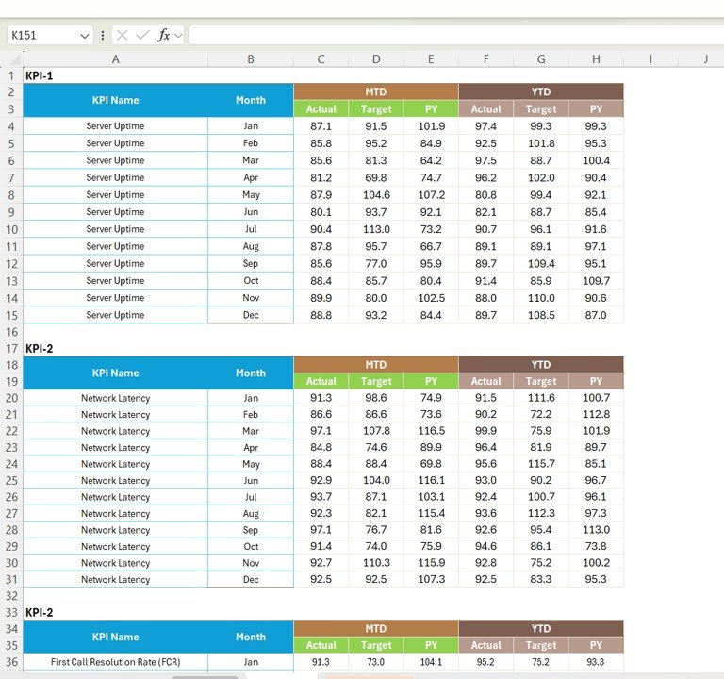Image resolution: width=724 pixels, height=679 pixels.
Task: Click the three-dot handle beside Name Box
Action: (103, 35)
